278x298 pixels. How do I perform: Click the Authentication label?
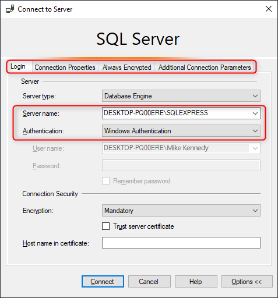(43, 131)
